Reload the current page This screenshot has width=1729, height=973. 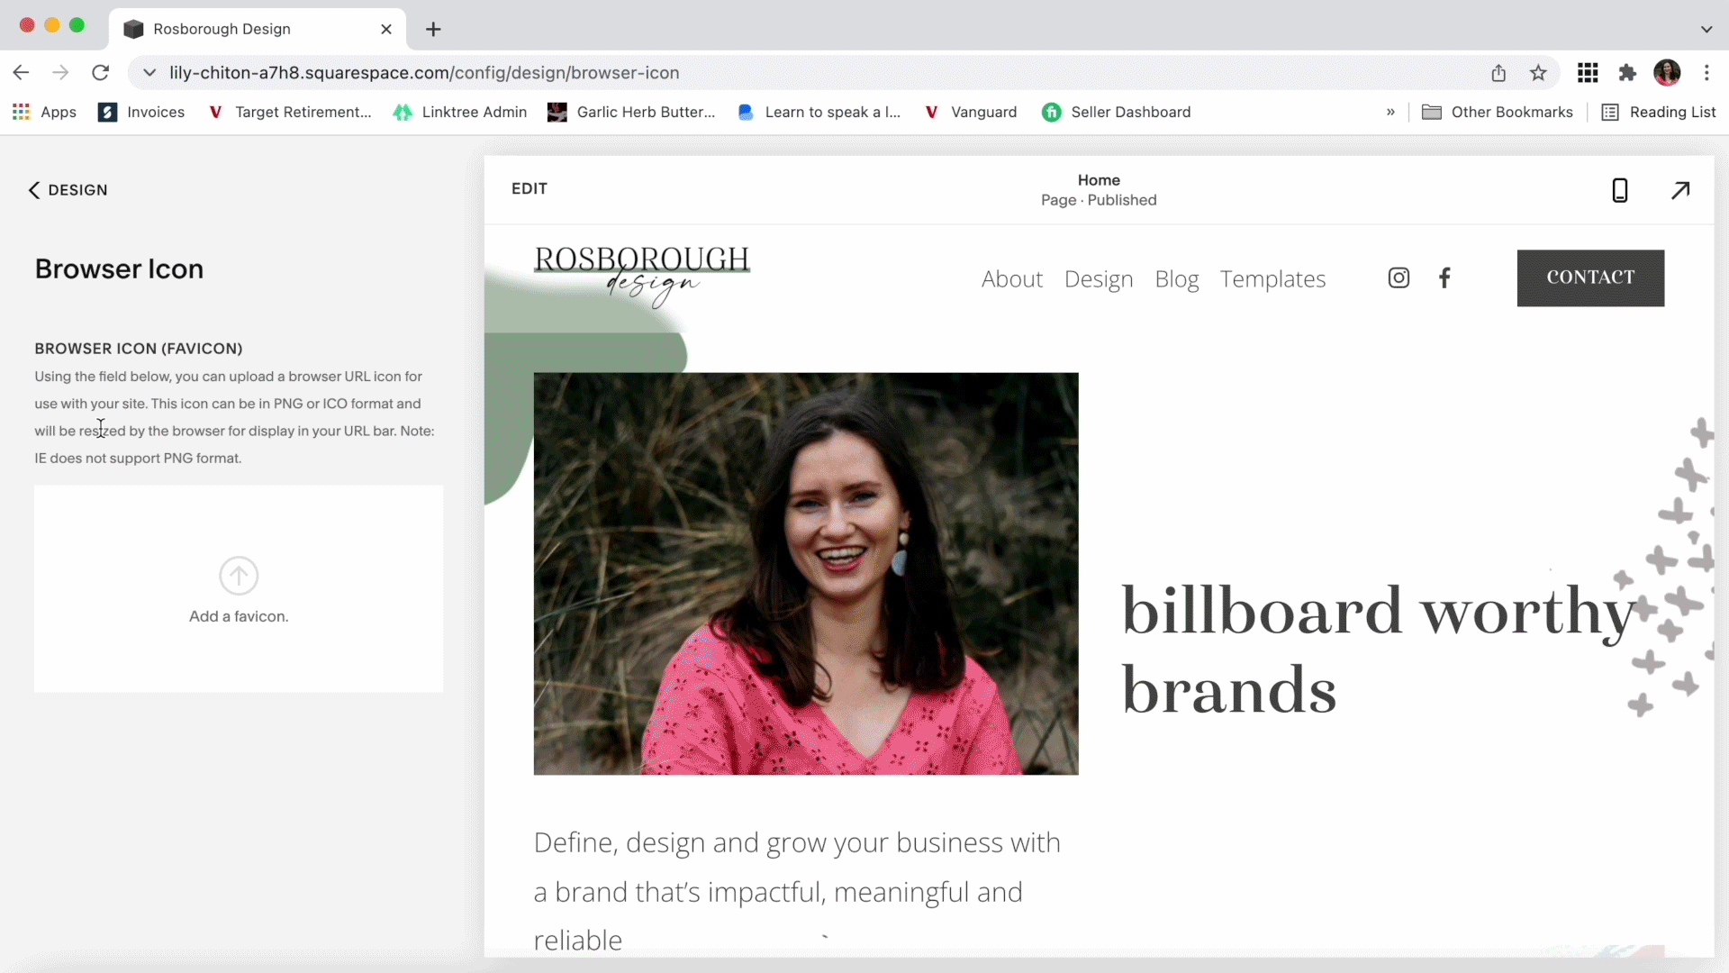click(x=101, y=73)
